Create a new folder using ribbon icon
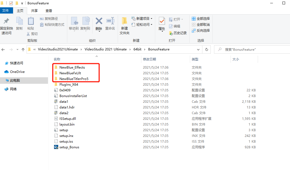The image size is (290, 170). [125, 26]
